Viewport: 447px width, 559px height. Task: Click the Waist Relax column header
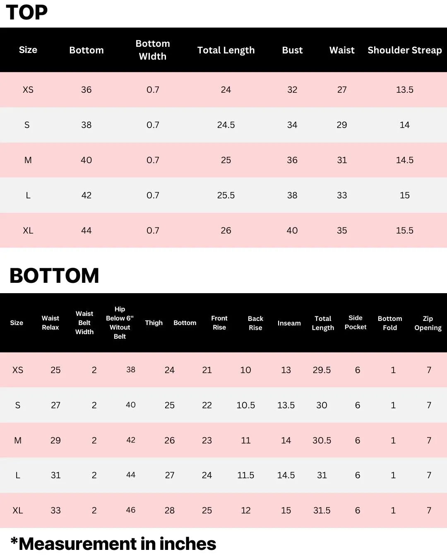[50, 323]
